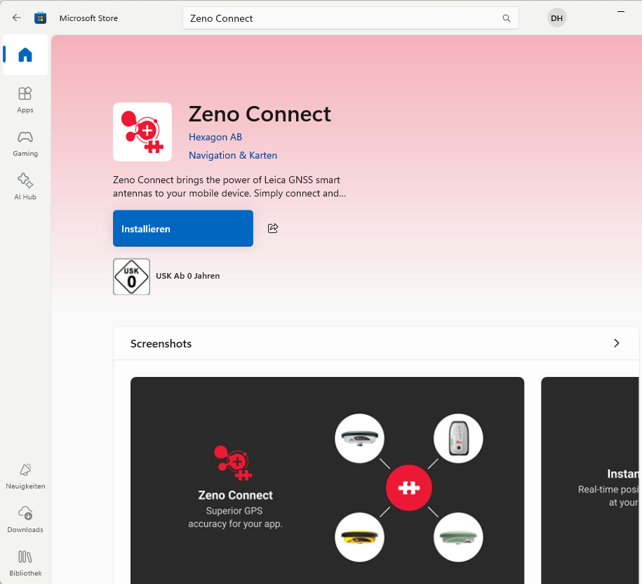
Task: Open the Navigation & Karten category link
Action: [233, 155]
